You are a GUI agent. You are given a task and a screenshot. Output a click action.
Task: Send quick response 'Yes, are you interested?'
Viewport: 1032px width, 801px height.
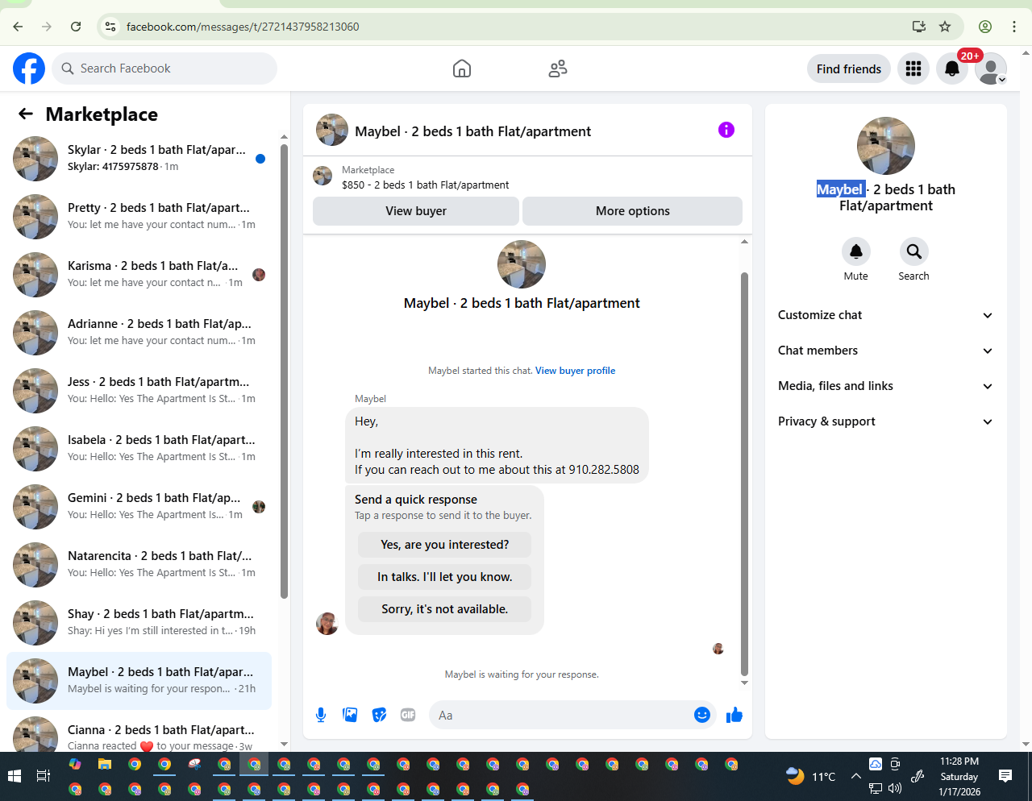point(445,545)
